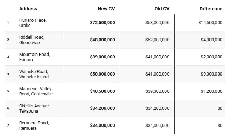Click the $50,000,000 New CV value
Screen dimensions: 228x136
(x=102, y=74)
